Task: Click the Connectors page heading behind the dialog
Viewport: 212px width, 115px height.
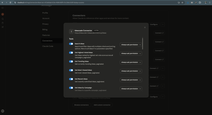Action: [x=79, y=15]
